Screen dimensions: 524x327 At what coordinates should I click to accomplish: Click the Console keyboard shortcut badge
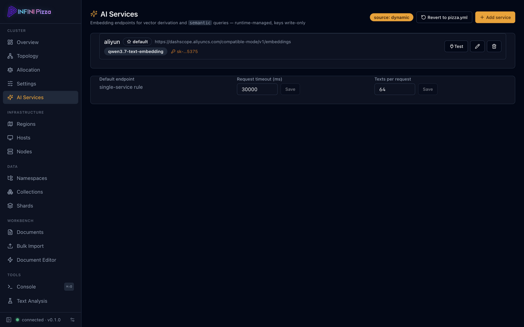point(69,287)
